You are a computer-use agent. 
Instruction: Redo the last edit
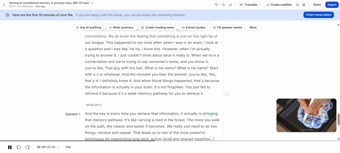[230, 5]
